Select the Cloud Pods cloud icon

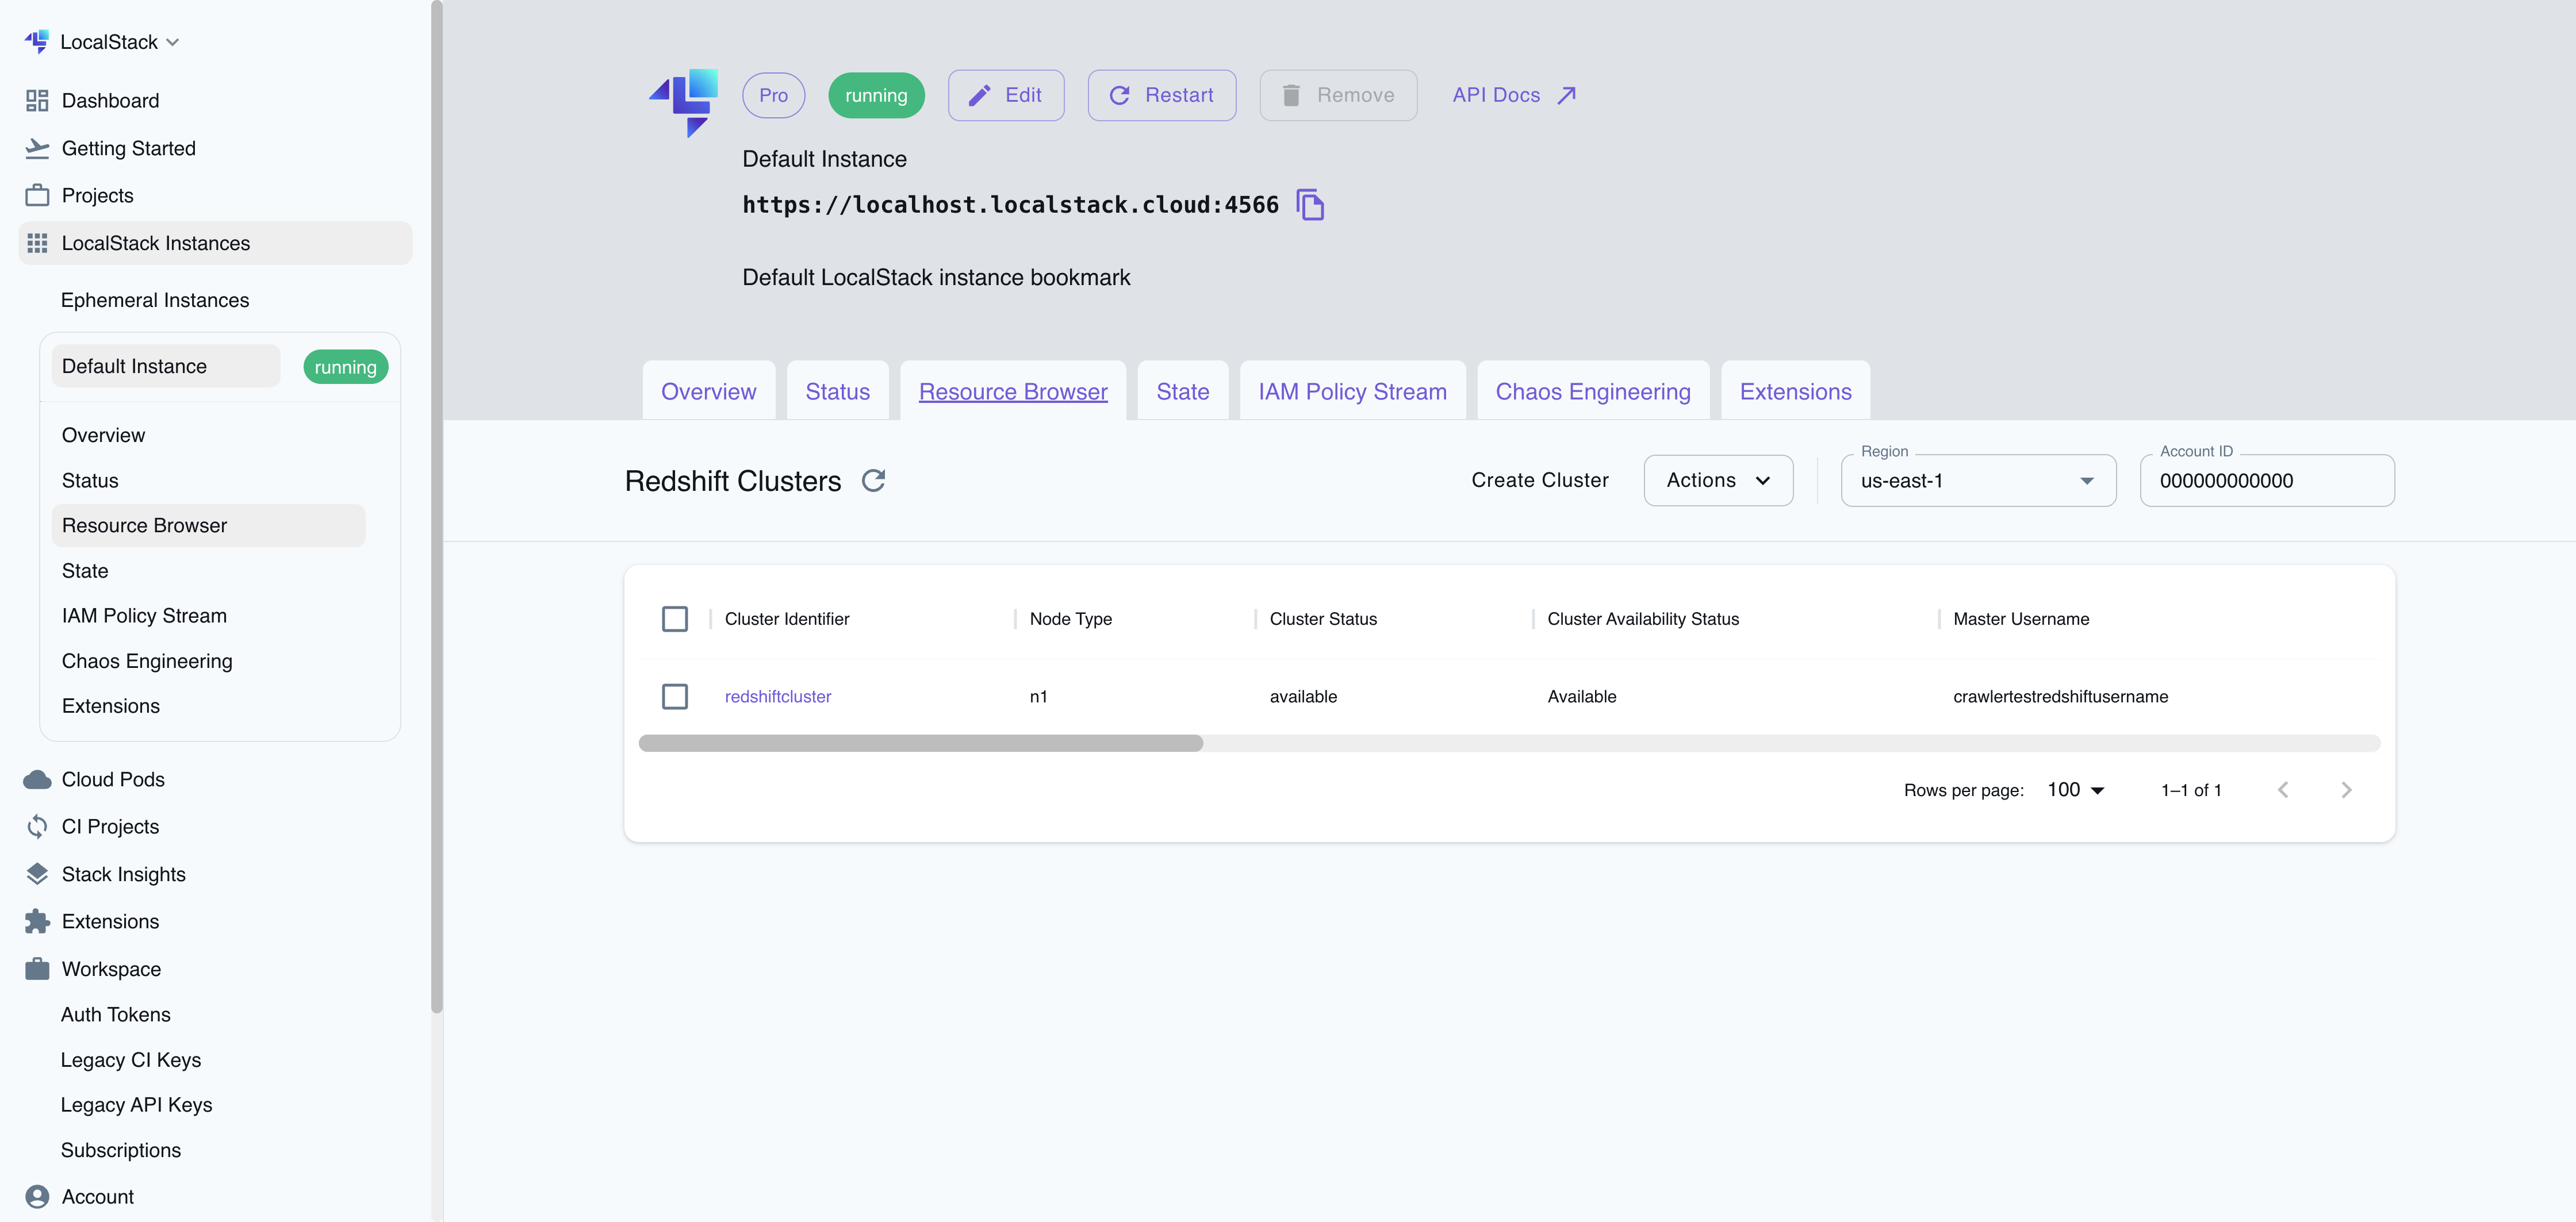coord(37,779)
